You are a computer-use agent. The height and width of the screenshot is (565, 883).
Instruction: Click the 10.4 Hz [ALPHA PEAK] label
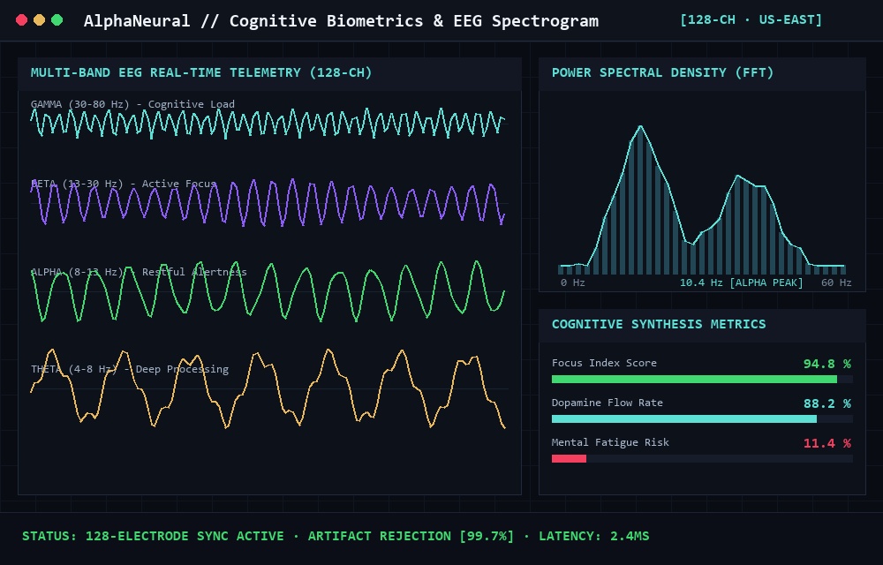pos(741,282)
